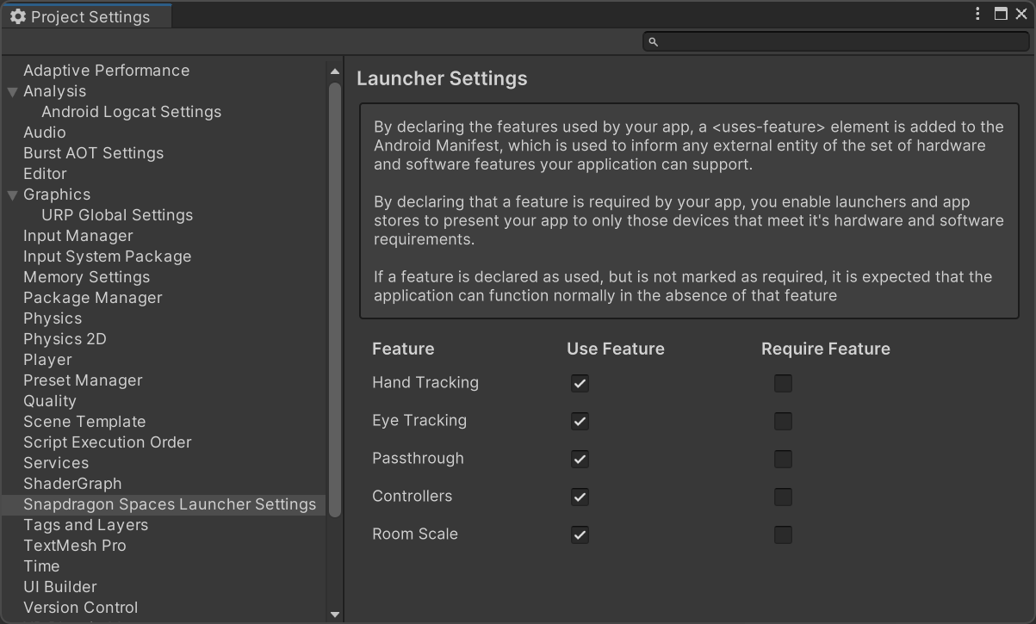Click the Require Feature column header
Screen dimensions: 1036x624
click(826, 349)
